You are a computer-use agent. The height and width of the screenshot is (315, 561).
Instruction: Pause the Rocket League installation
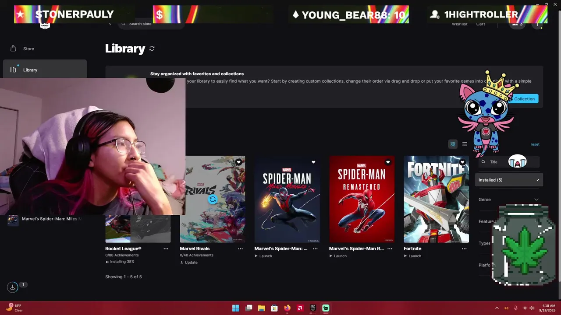(x=107, y=262)
